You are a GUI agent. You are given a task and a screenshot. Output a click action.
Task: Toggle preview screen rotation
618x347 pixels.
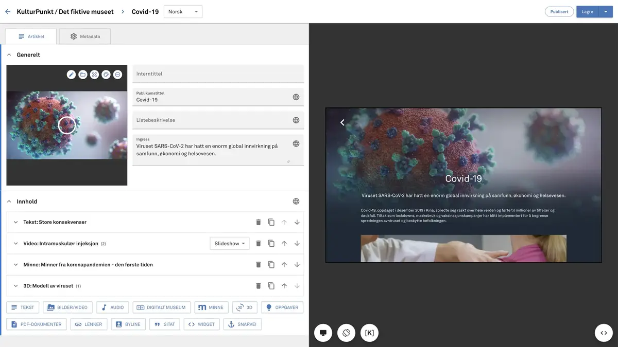point(347,333)
